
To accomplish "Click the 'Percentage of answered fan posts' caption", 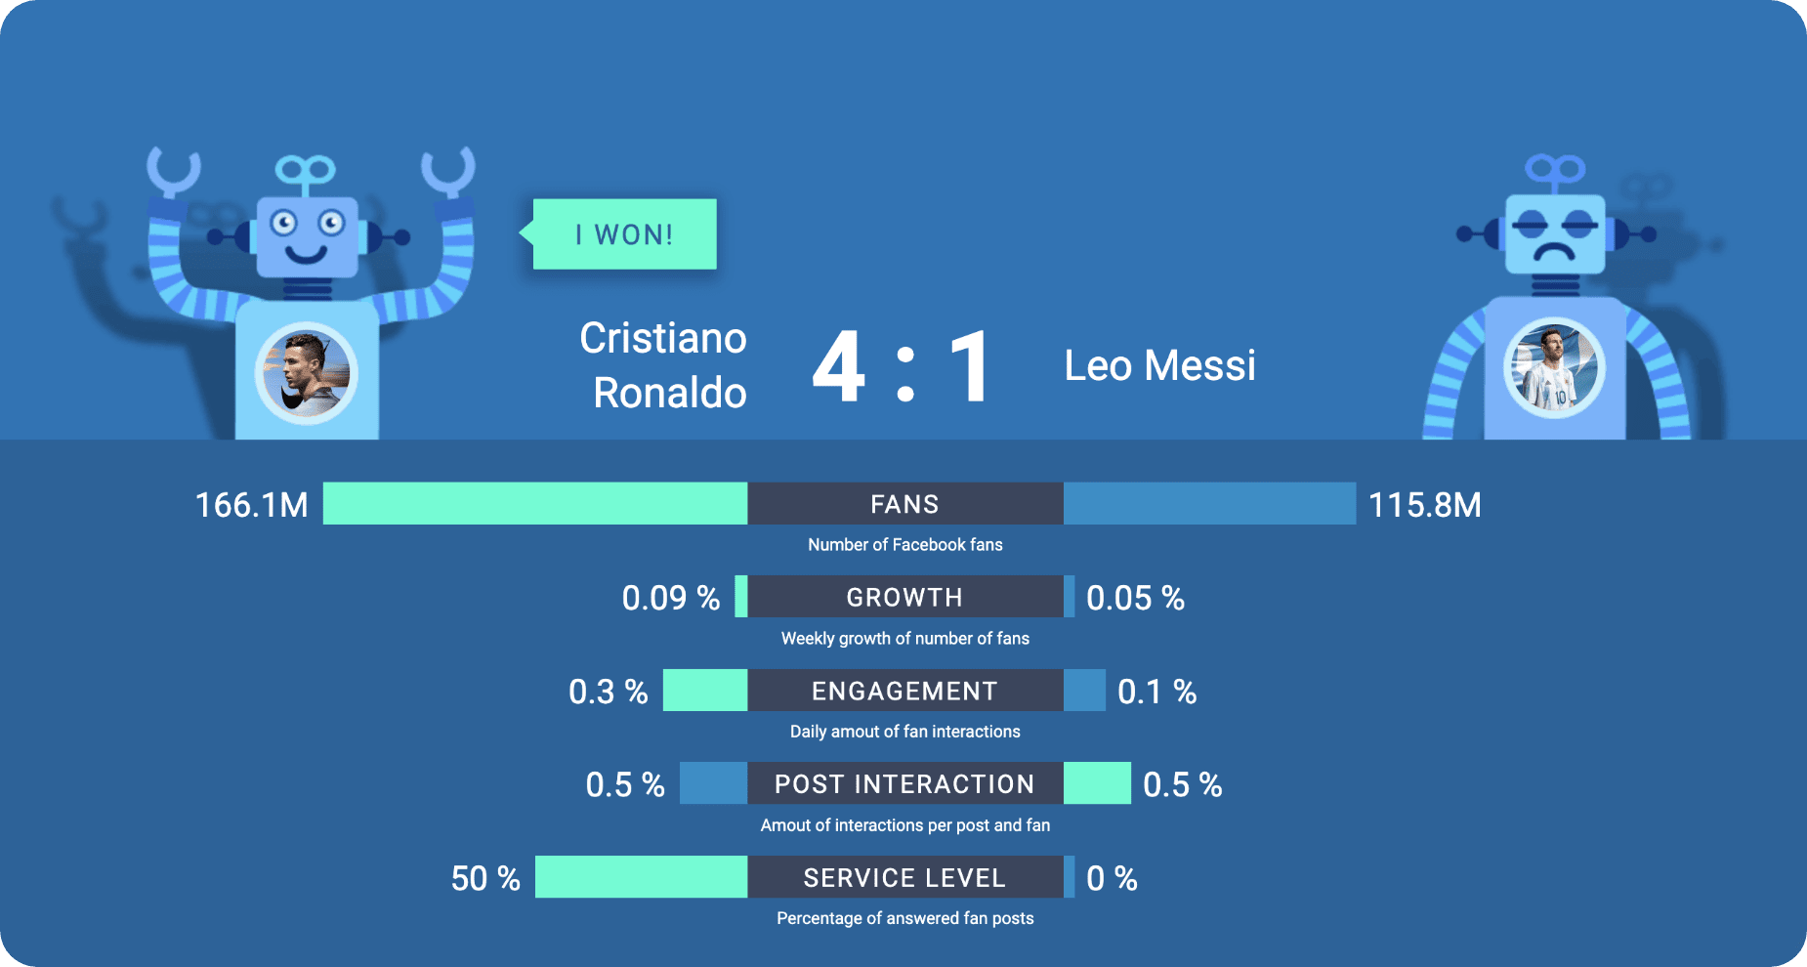I will tap(904, 918).
